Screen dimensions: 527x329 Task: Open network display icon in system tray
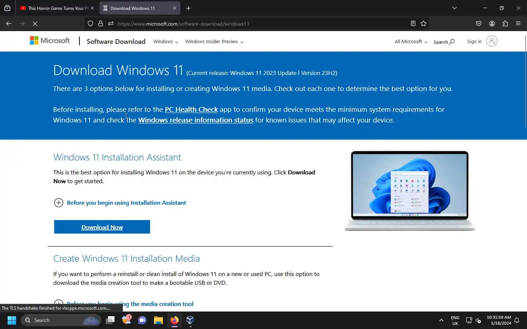click(x=469, y=320)
